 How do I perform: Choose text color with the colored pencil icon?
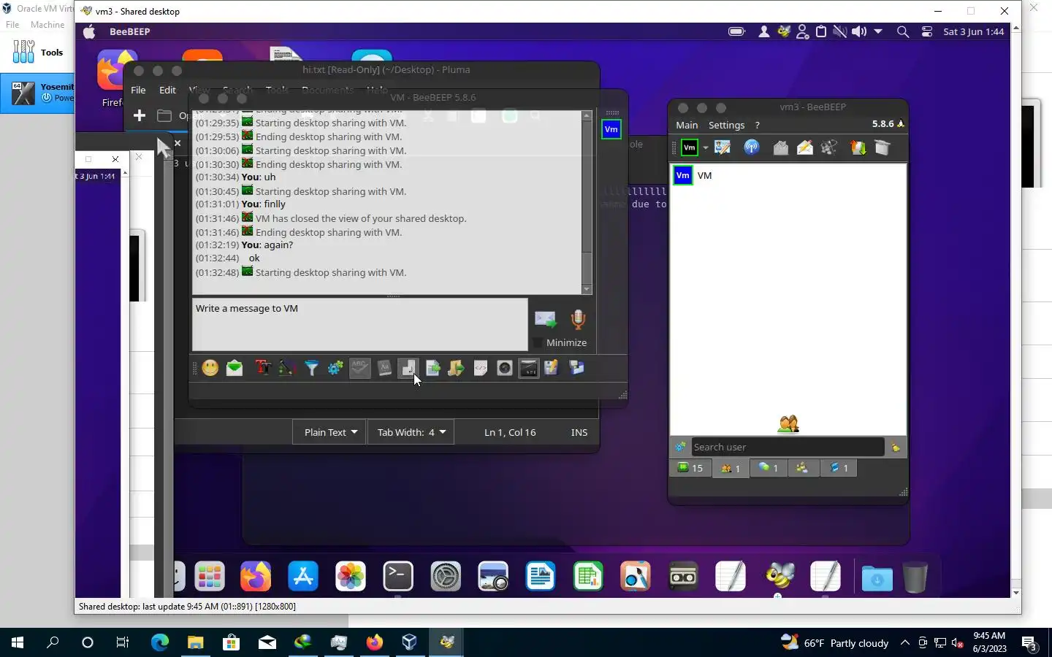point(286,368)
